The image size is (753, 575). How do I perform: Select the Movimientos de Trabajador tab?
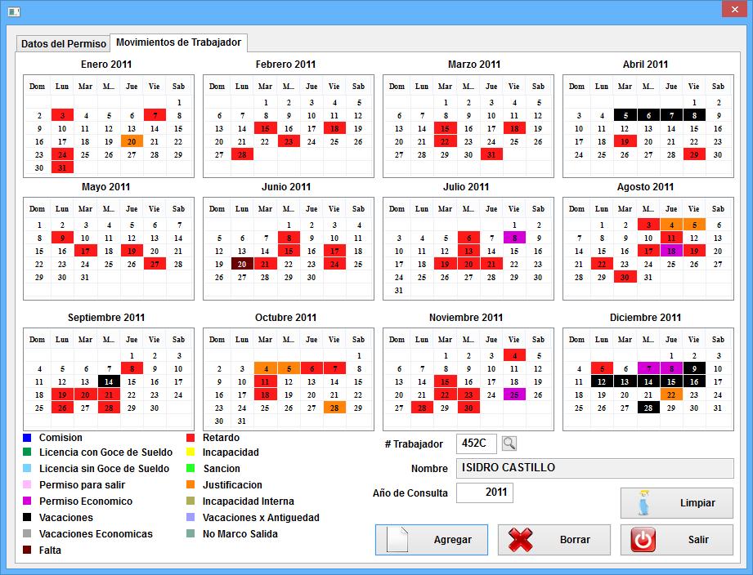(181, 42)
